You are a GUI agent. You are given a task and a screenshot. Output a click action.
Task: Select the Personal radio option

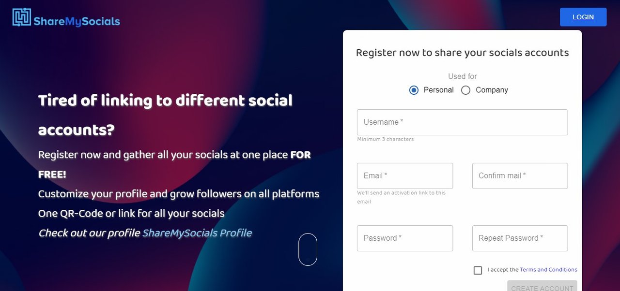[x=414, y=90]
